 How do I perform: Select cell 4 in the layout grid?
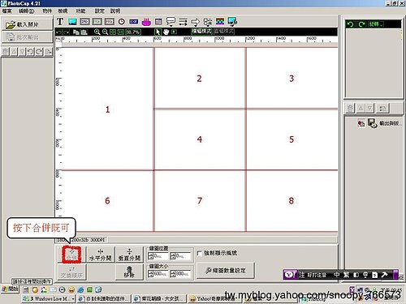point(200,139)
